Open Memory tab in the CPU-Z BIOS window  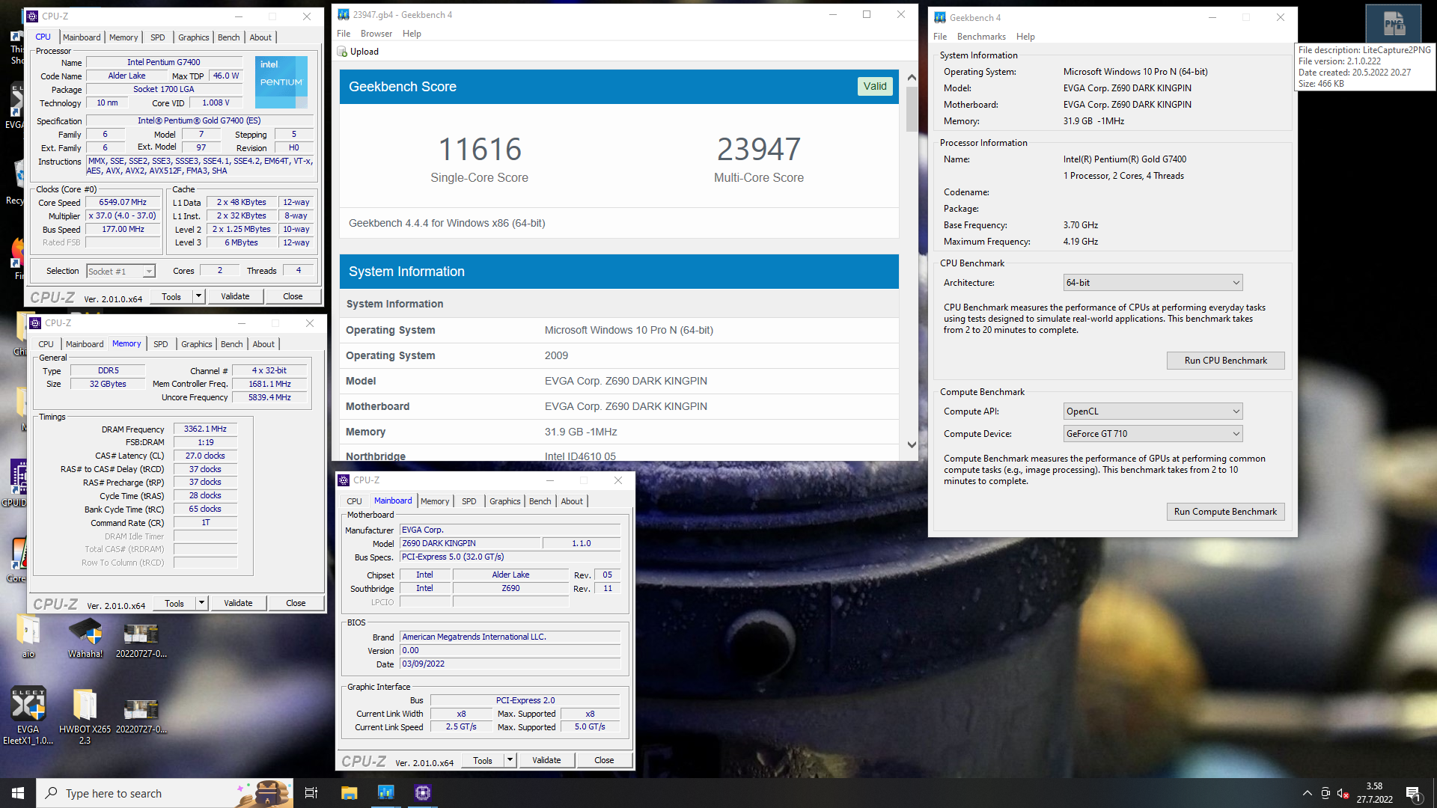click(435, 501)
